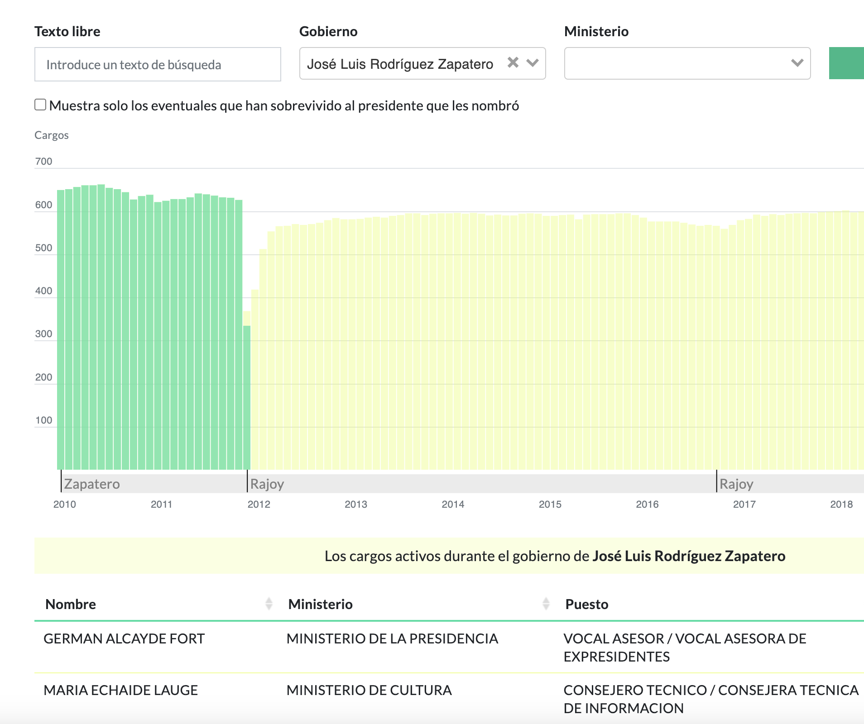Screen dimensions: 864x724
Task: Clear the José Luis Rodríguez Zapatero selection
Action: [x=513, y=62]
